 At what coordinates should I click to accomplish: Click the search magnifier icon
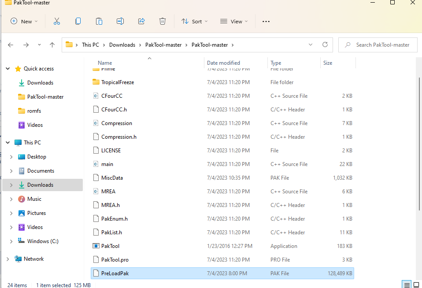coord(348,44)
